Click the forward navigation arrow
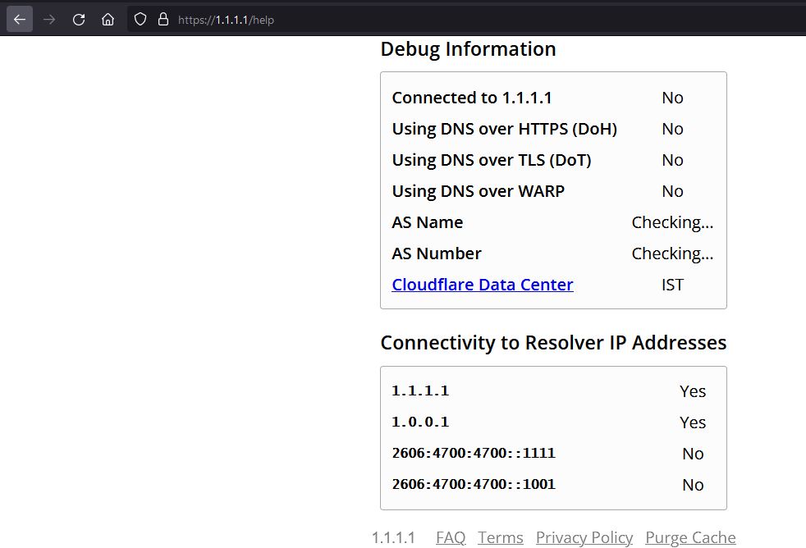 49,20
